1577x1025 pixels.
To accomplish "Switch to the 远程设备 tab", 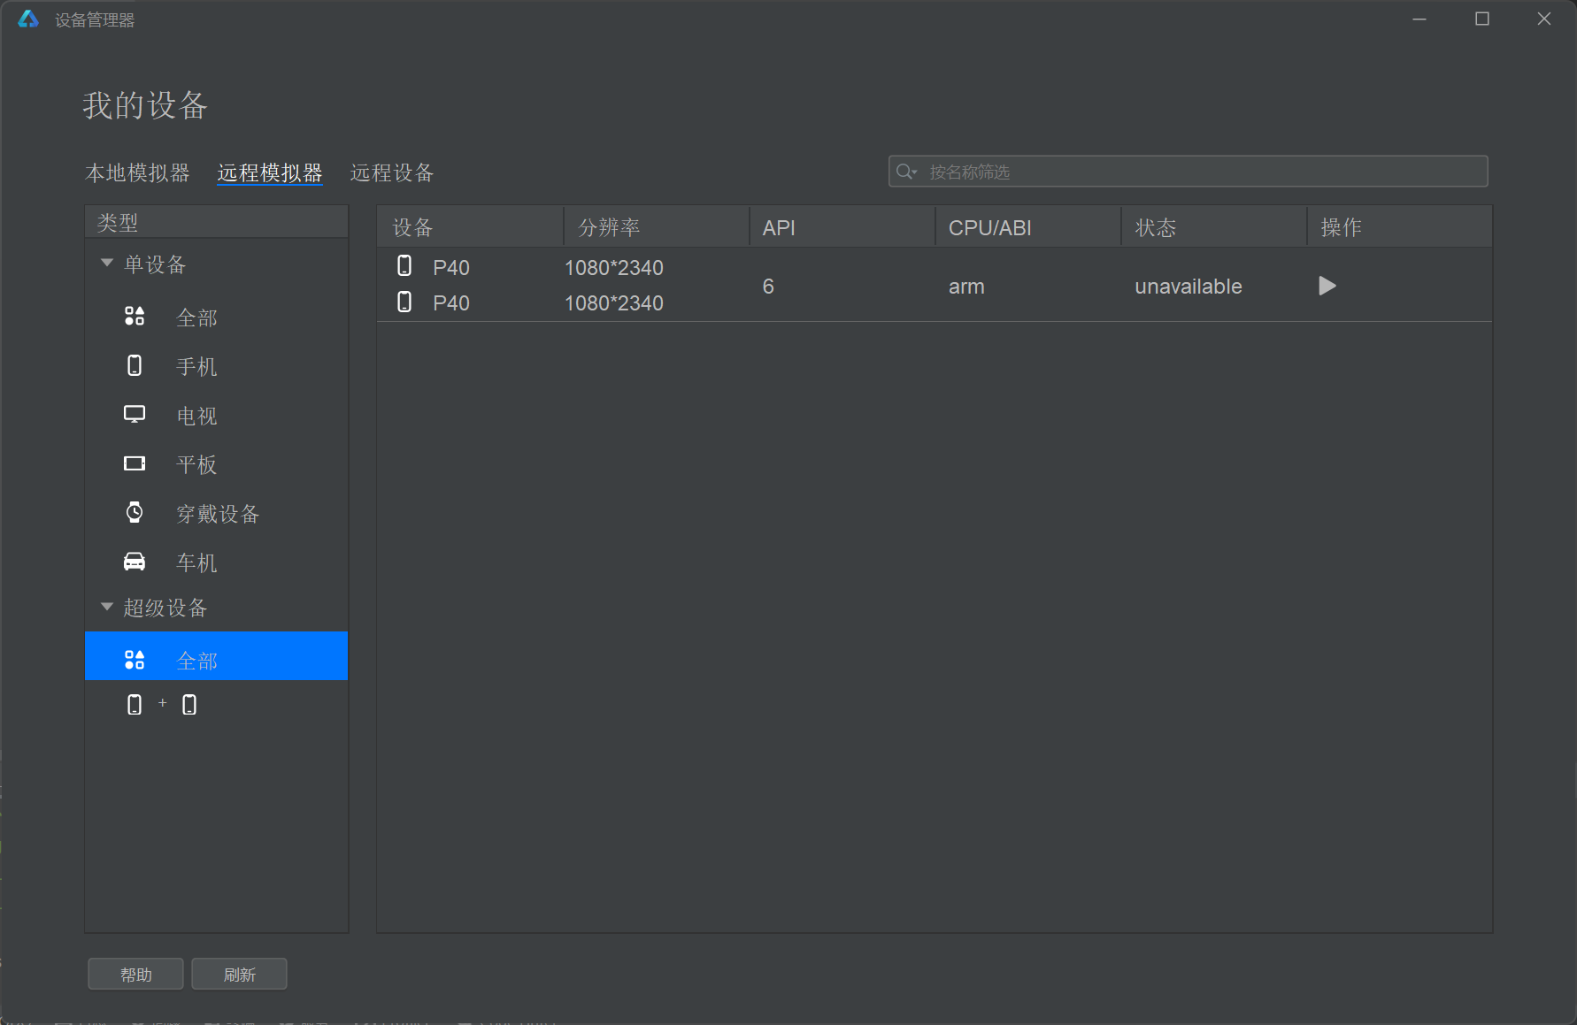I will tap(392, 172).
